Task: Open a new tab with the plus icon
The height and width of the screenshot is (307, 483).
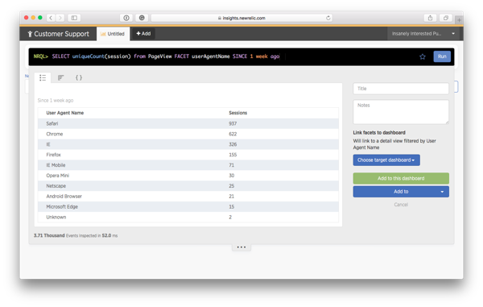Action: pos(459,20)
